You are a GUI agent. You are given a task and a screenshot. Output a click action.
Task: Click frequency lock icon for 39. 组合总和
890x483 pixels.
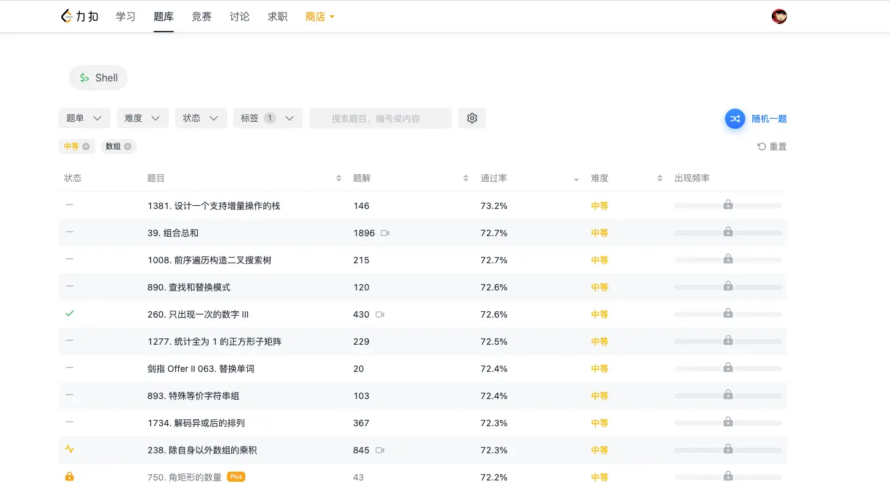point(728,232)
